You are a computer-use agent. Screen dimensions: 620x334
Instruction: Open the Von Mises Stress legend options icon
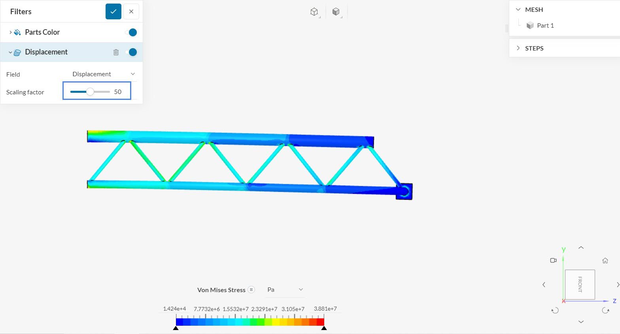click(251, 290)
